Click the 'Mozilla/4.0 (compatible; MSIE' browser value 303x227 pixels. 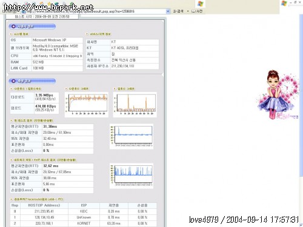pos(55,46)
